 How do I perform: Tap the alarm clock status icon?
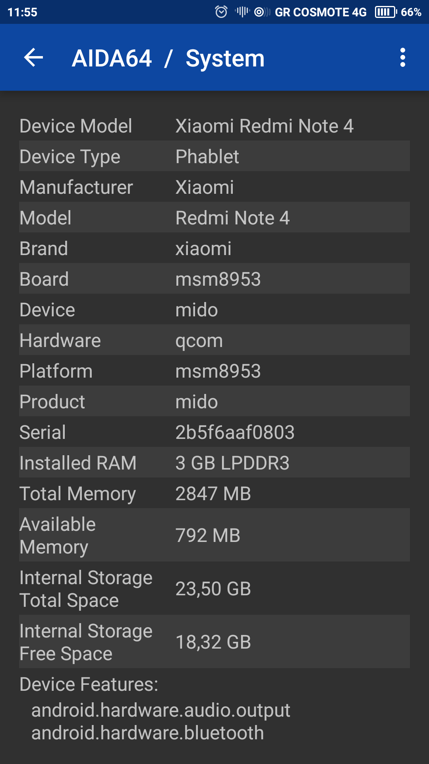221,12
